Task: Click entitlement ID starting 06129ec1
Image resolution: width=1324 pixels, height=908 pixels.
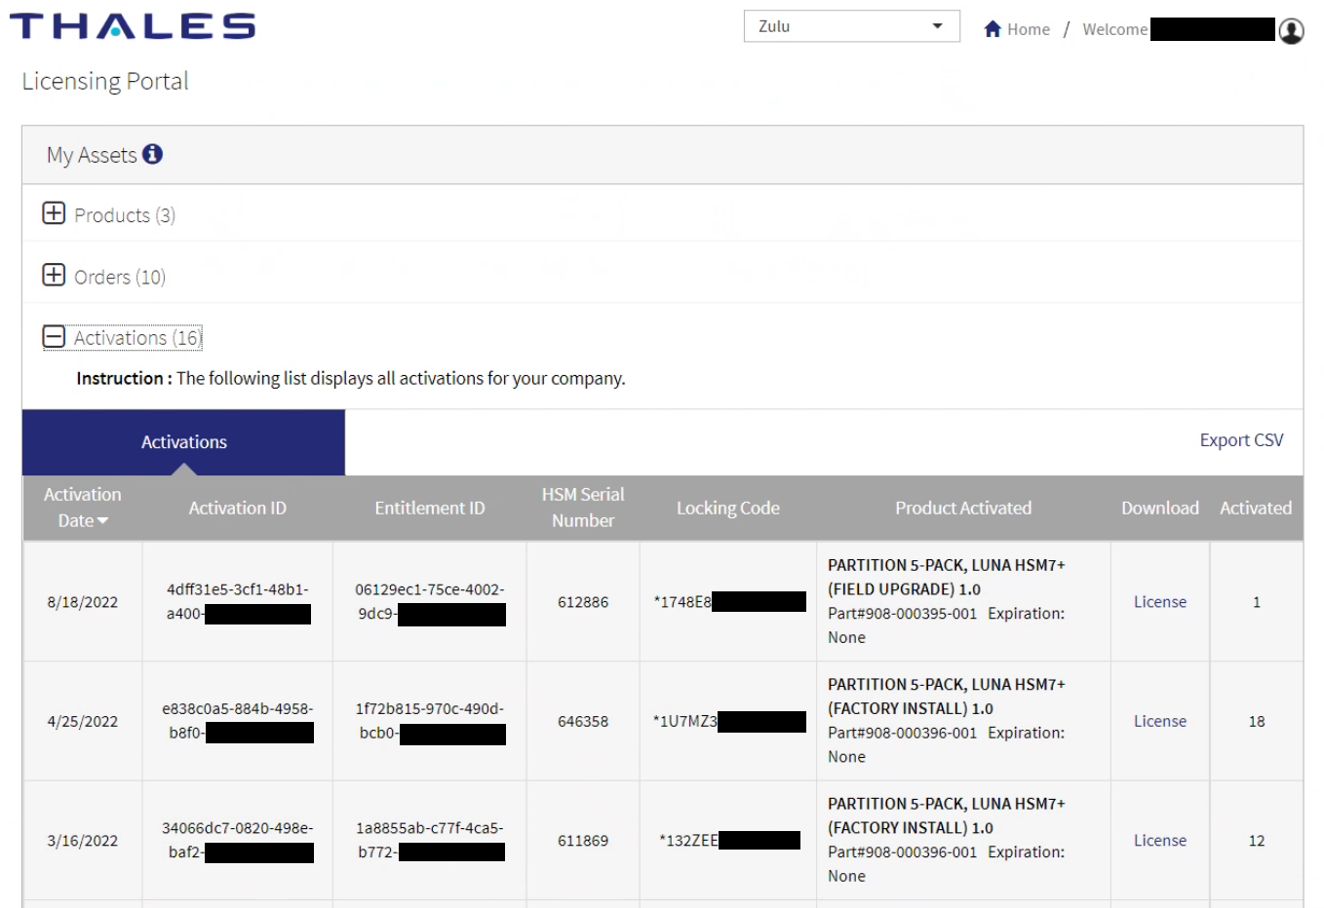Action: (430, 602)
